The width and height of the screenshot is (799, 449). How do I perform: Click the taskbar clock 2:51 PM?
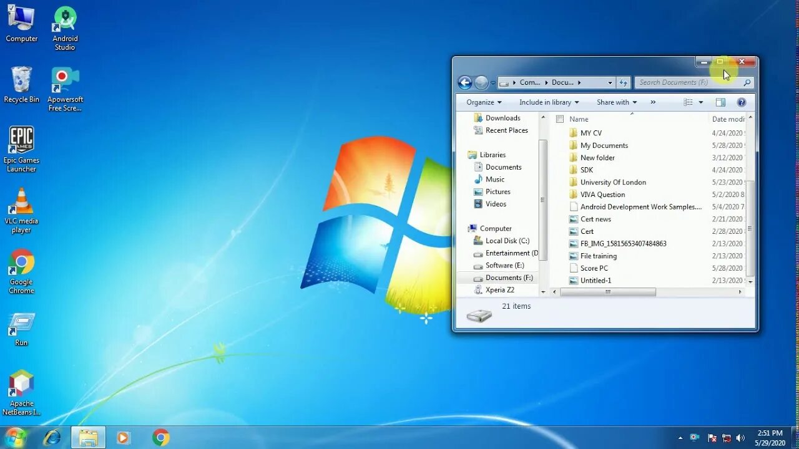[x=770, y=438]
